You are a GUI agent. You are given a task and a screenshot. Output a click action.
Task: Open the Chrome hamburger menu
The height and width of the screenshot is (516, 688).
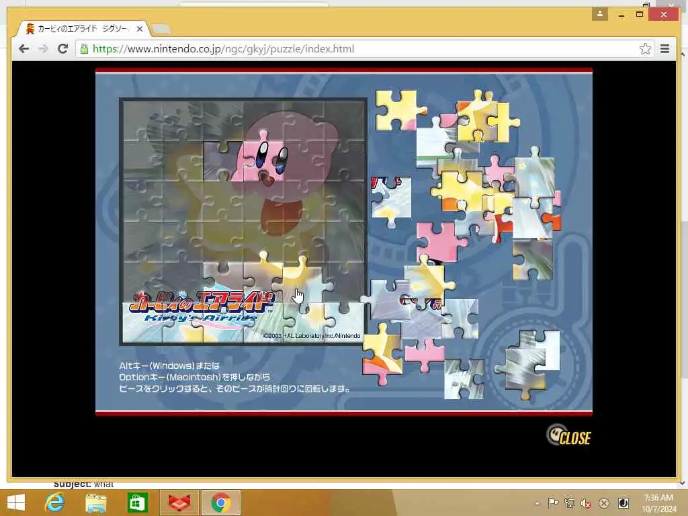[664, 48]
